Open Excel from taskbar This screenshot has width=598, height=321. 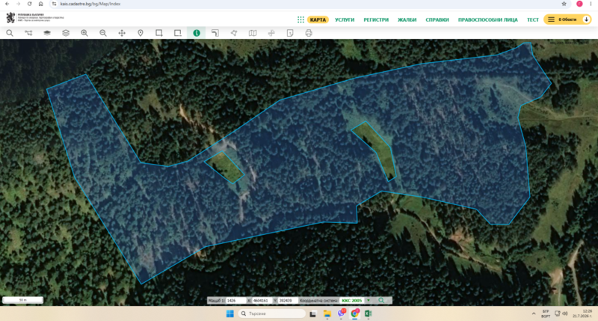(368, 314)
